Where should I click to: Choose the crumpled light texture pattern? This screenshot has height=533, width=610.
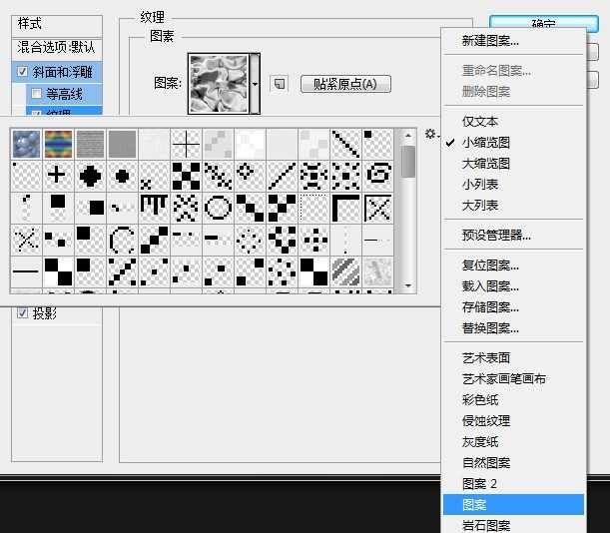[377, 271]
